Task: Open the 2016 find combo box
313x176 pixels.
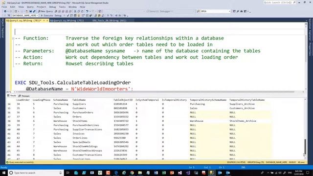Action: coord(229,11)
